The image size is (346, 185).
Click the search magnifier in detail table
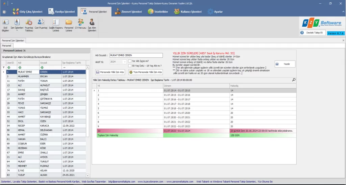294,80
